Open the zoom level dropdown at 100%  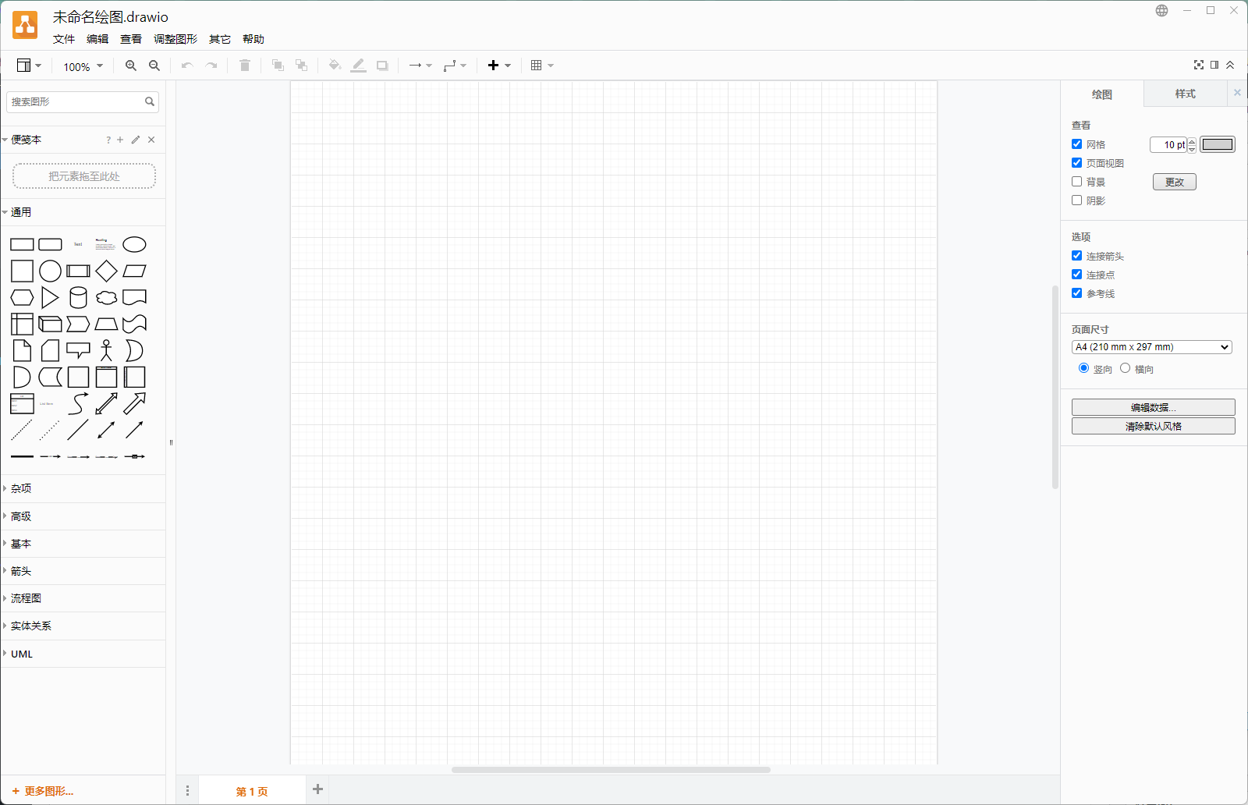[81, 66]
